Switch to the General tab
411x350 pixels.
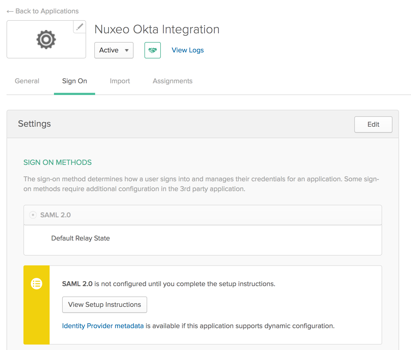click(27, 81)
